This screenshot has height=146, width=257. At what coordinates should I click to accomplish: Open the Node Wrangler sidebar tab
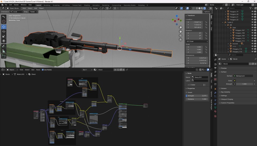point(211,104)
